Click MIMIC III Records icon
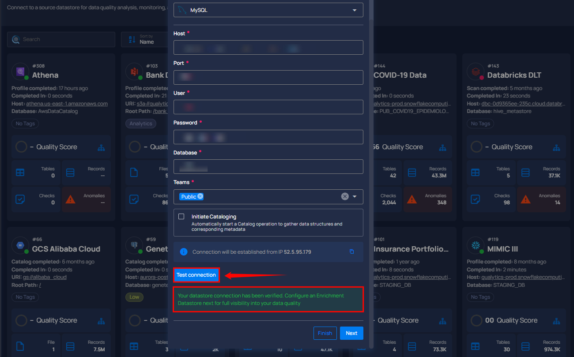Image resolution: width=574 pixels, height=357 pixels. point(526,346)
